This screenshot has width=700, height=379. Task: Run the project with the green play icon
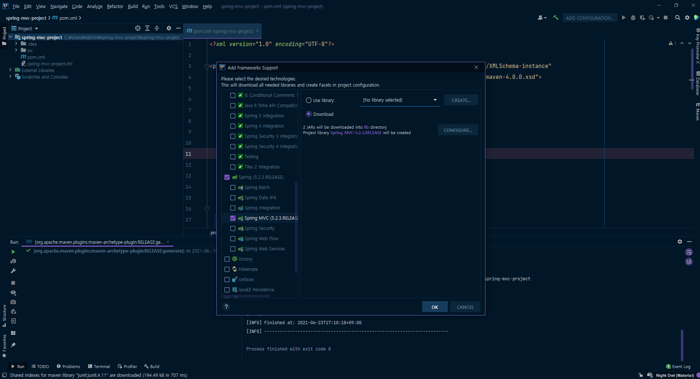click(x=624, y=18)
